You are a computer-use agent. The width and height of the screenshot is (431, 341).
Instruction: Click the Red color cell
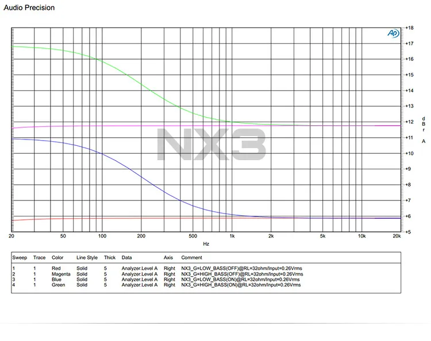pos(56,268)
